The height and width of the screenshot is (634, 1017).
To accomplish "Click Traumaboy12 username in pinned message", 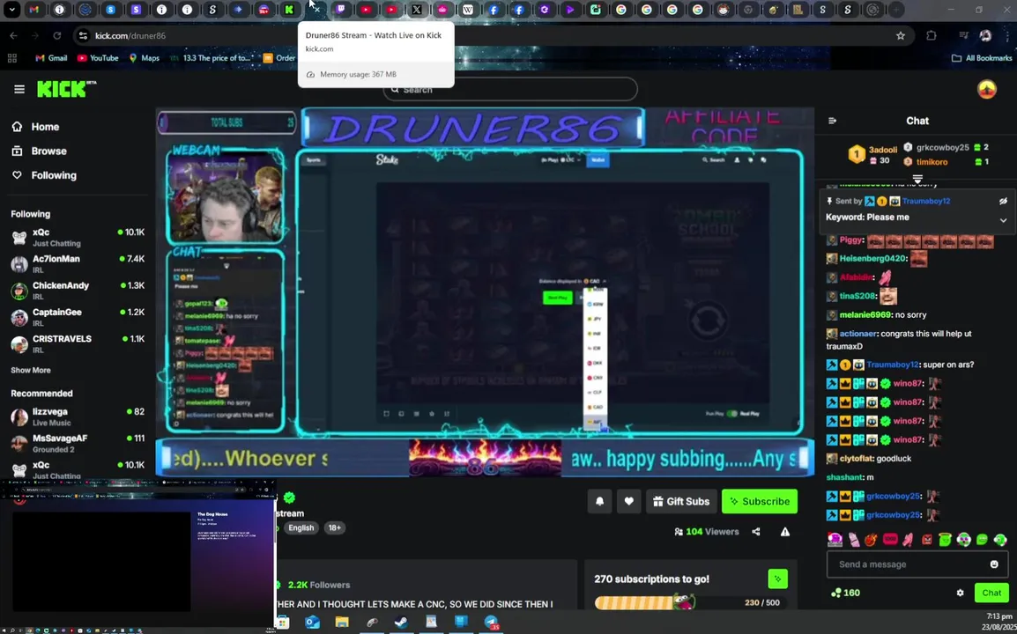I will pos(926,201).
